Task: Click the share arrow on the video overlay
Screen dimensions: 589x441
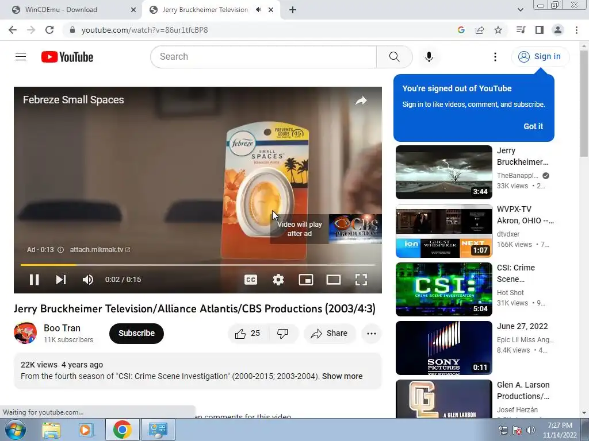Action: (361, 100)
